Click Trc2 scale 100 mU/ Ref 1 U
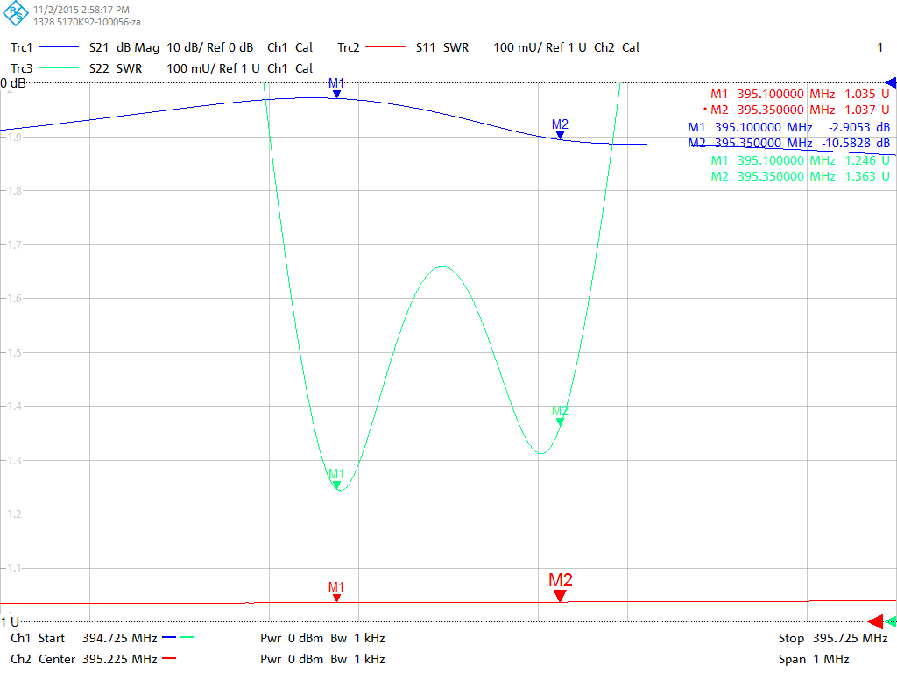This screenshot has height=673, width=897. click(x=540, y=47)
